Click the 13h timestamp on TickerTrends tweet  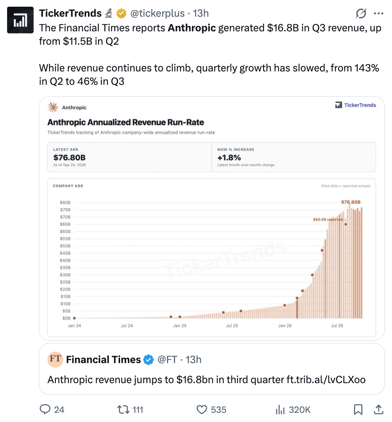[x=201, y=13]
